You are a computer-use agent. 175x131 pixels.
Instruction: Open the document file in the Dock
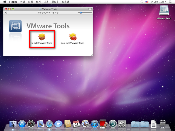pos(154,124)
